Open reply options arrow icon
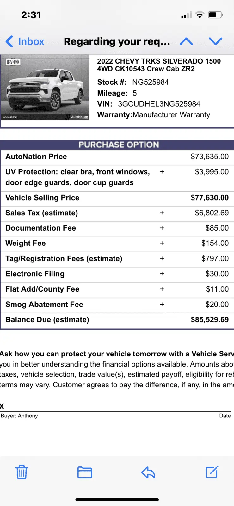234x506 pixels. 148,472
